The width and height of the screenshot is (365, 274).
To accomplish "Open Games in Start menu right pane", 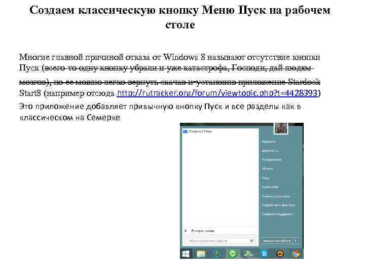I will (x=266, y=178).
